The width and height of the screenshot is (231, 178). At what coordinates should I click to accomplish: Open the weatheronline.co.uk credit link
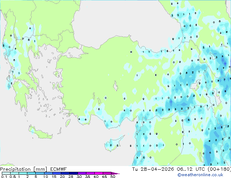(x=200, y=175)
